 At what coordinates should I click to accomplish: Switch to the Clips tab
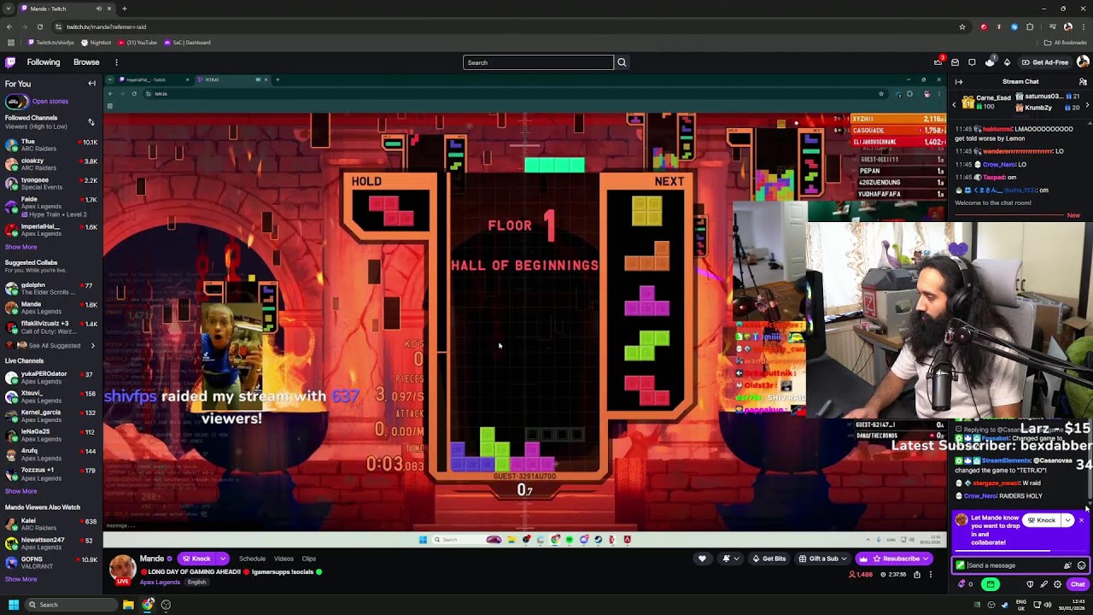[309, 559]
